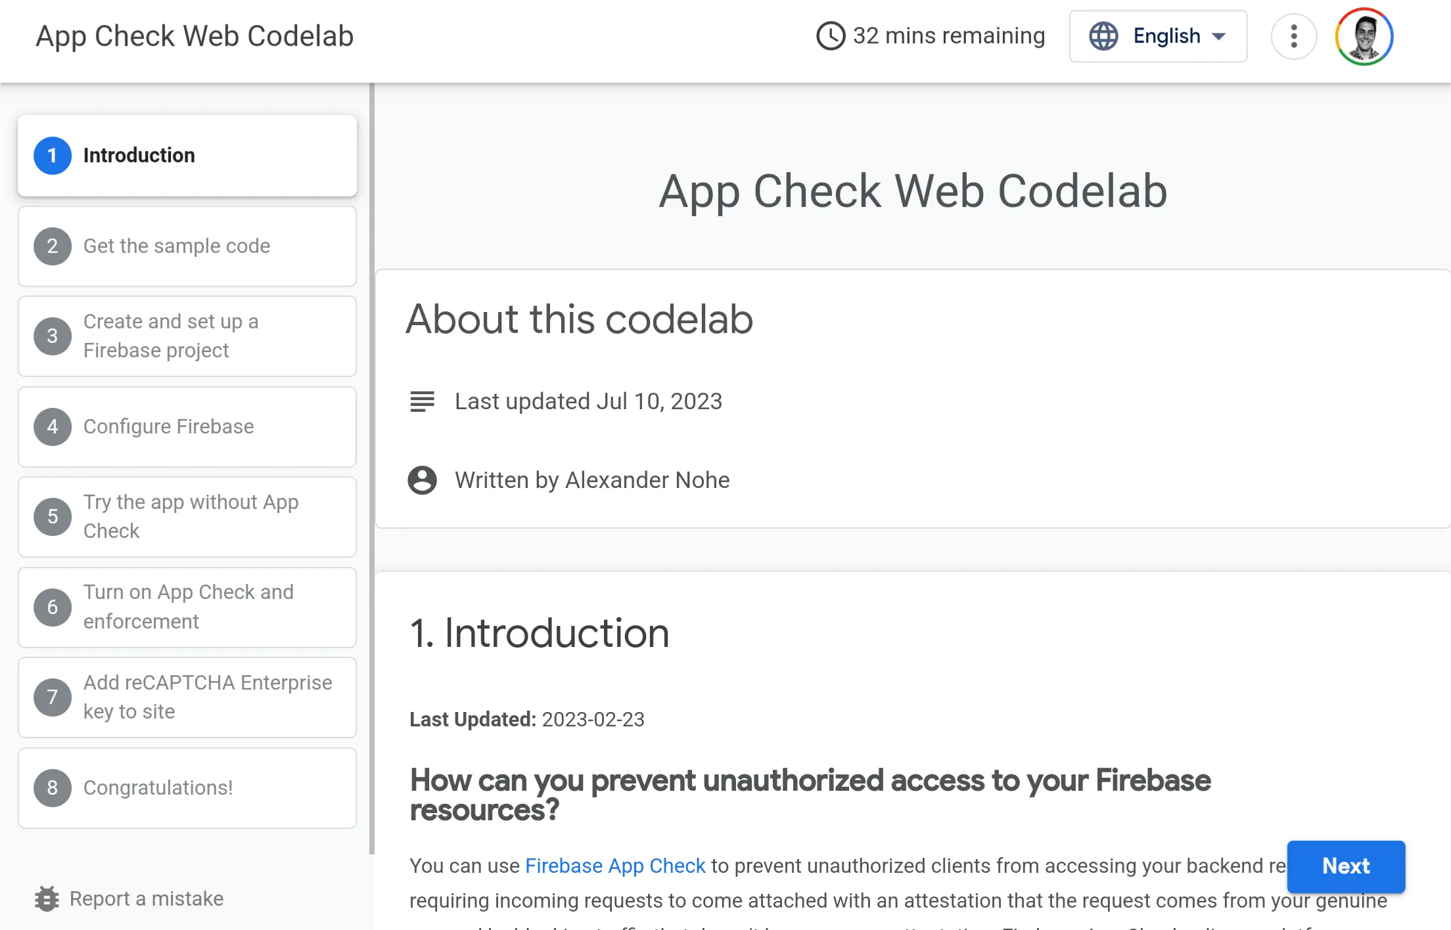Click the bug icon for reporting mistakes
This screenshot has height=930, width=1451.
[47, 898]
